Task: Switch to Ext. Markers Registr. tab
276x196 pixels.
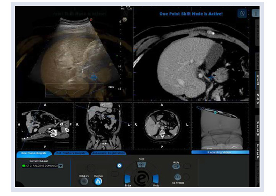Action: (71, 153)
